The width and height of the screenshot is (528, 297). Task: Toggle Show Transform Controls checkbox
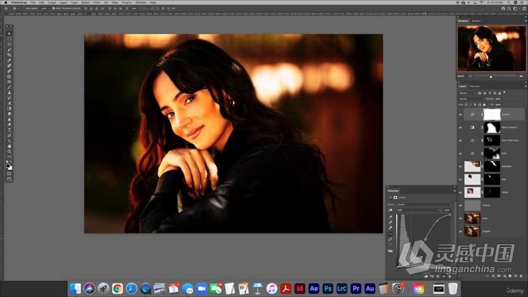click(53, 8)
